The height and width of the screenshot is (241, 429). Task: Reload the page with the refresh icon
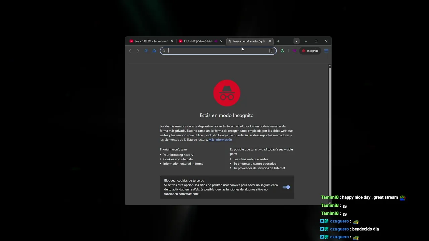click(146, 51)
